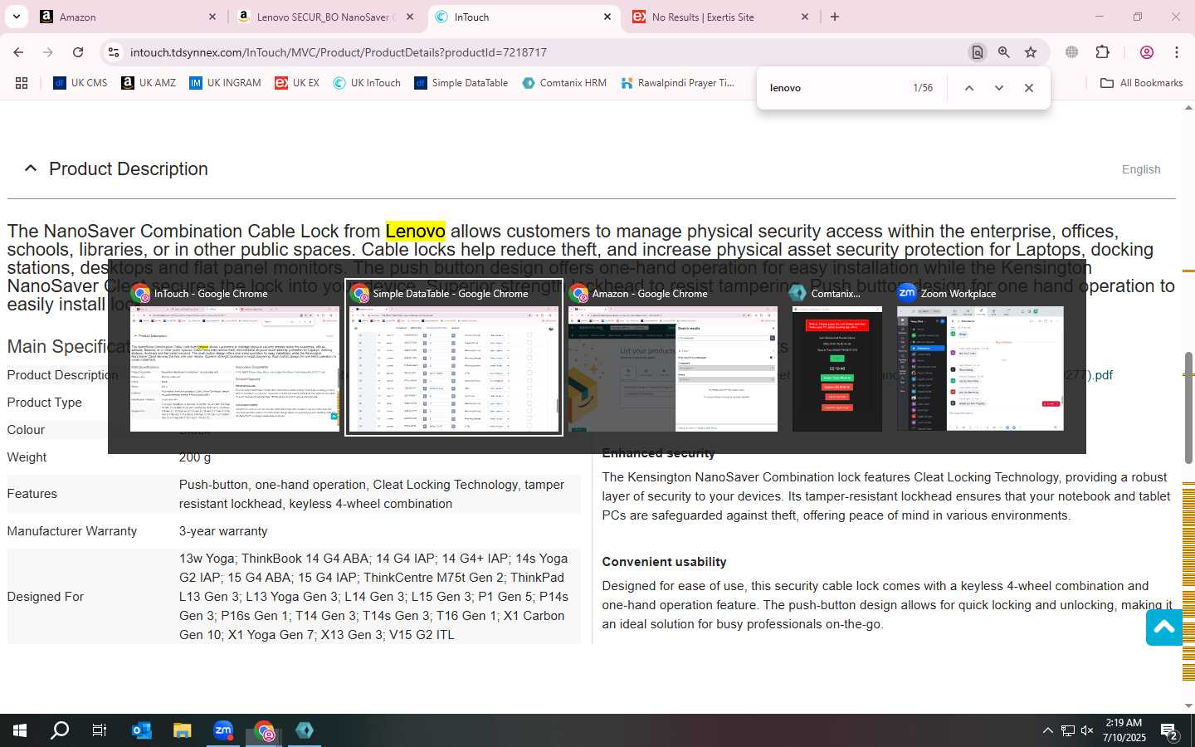Open Zoom from the taskbar
The image size is (1195, 747).
[x=223, y=730]
